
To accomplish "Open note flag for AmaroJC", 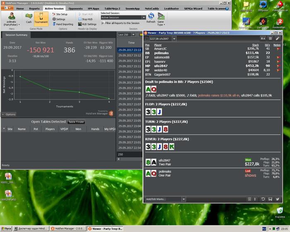I will [x=278, y=49].
